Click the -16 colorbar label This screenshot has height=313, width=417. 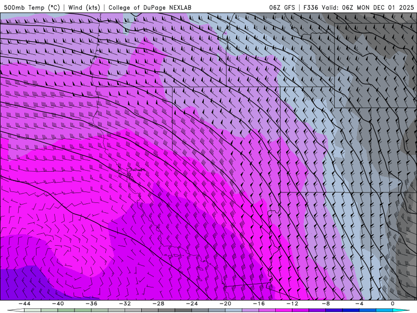[x=259, y=304]
